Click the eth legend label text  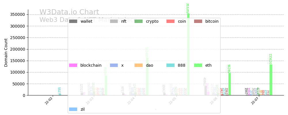click(208, 65)
